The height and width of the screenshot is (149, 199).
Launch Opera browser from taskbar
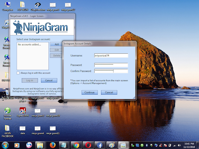pyautogui.click(x=88, y=145)
